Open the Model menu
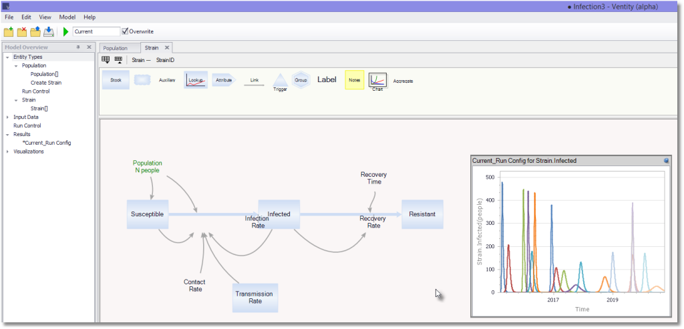Screen dimensions: 684x329 point(67,17)
